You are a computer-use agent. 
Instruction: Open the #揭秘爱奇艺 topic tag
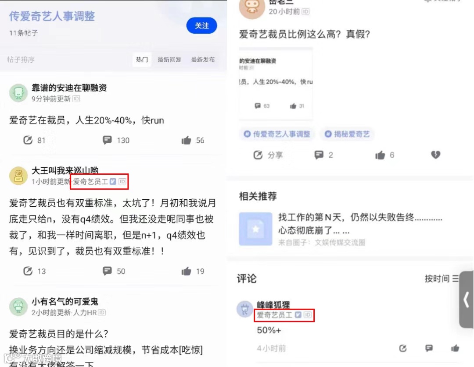coord(347,134)
